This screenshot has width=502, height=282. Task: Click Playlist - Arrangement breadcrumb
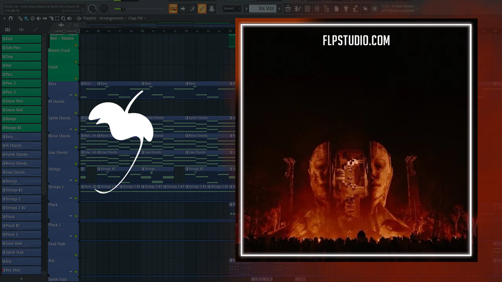[103, 18]
